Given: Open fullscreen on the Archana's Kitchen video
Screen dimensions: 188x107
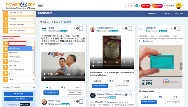Looking at the screenshot, I should pyautogui.click(x=124, y=62).
